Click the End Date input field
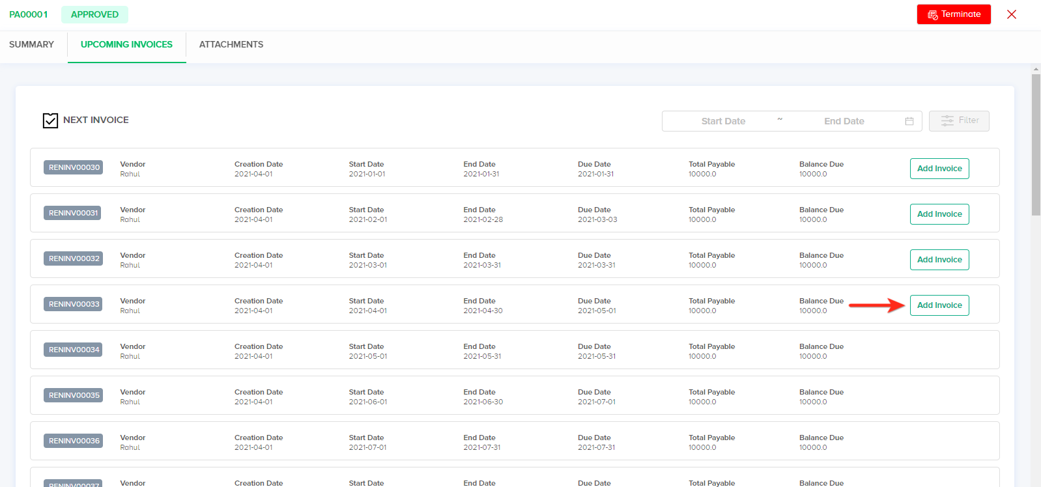The height and width of the screenshot is (487, 1041). (844, 121)
